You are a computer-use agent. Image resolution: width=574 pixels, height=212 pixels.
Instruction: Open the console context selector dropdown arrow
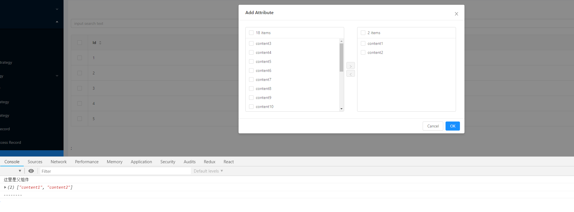point(20,171)
